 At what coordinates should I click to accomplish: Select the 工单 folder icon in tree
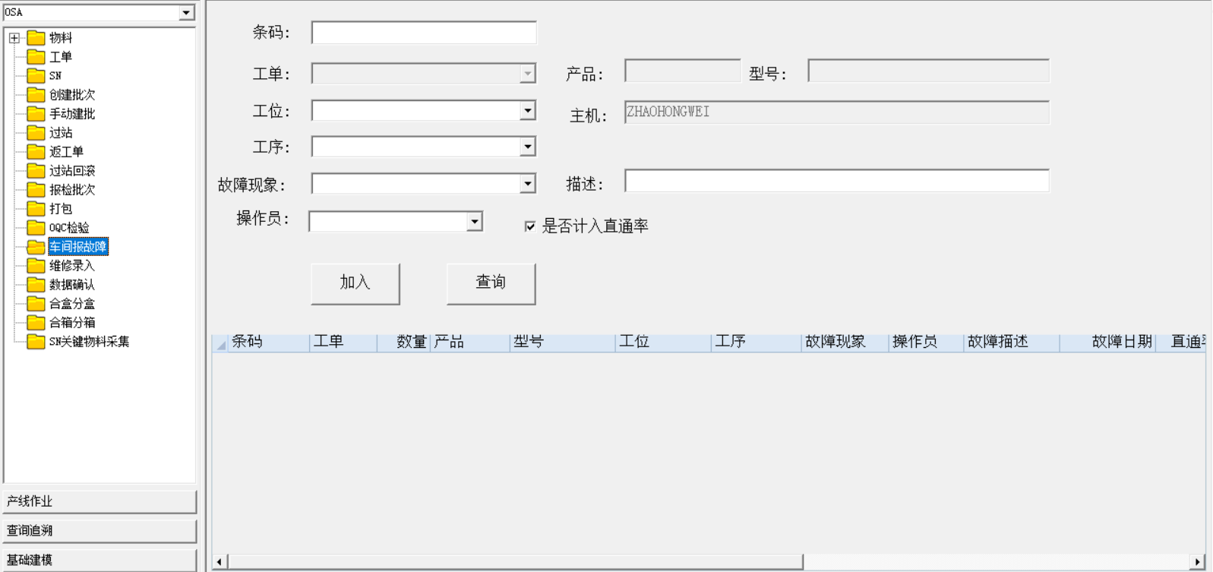[36, 57]
